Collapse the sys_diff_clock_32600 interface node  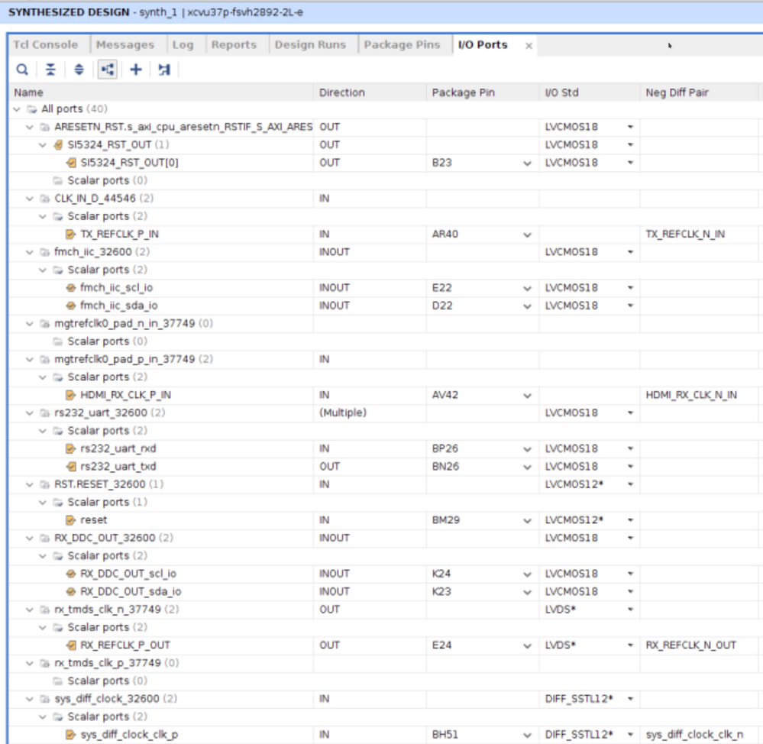point(30,699)
